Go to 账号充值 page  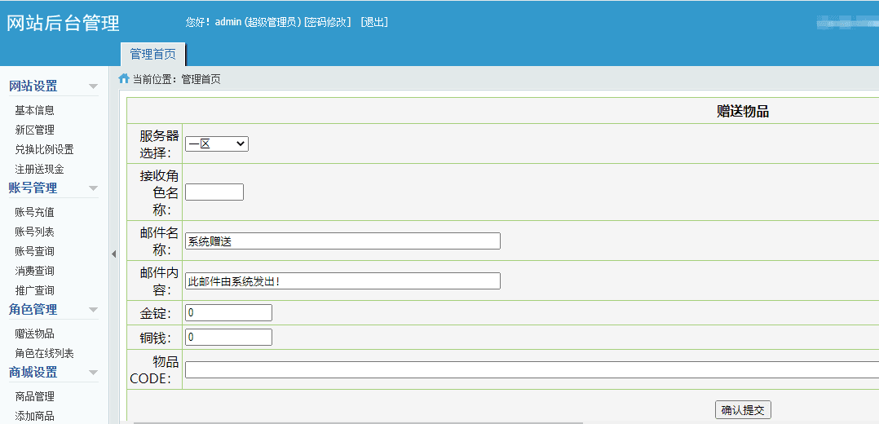pos(34,212)
